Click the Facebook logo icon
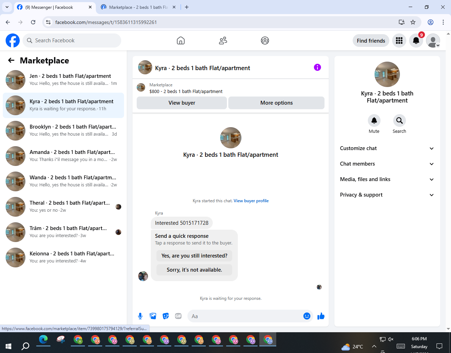451x353 pixels. click(x=13, y=41)
